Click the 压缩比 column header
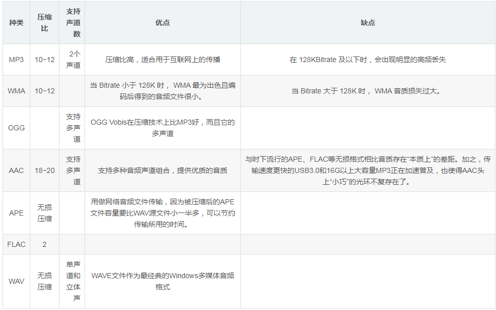This screenshot has height=310, width=496. click(44, 23)
